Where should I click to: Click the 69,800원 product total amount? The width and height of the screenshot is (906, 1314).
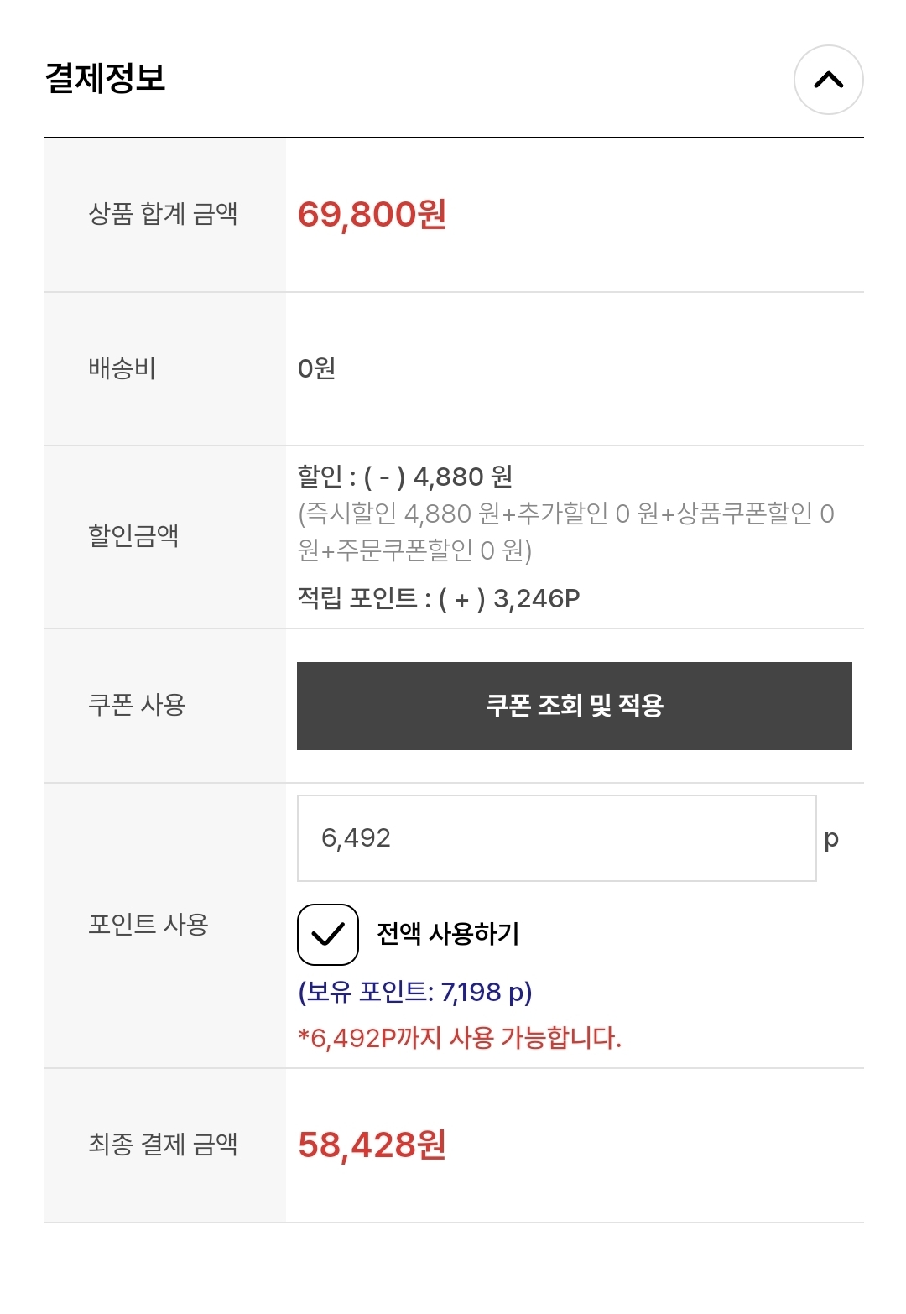(372, 215)
